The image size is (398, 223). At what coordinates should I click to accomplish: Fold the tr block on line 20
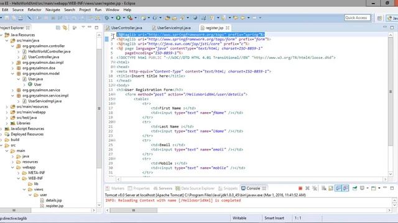tap(114, 122)
